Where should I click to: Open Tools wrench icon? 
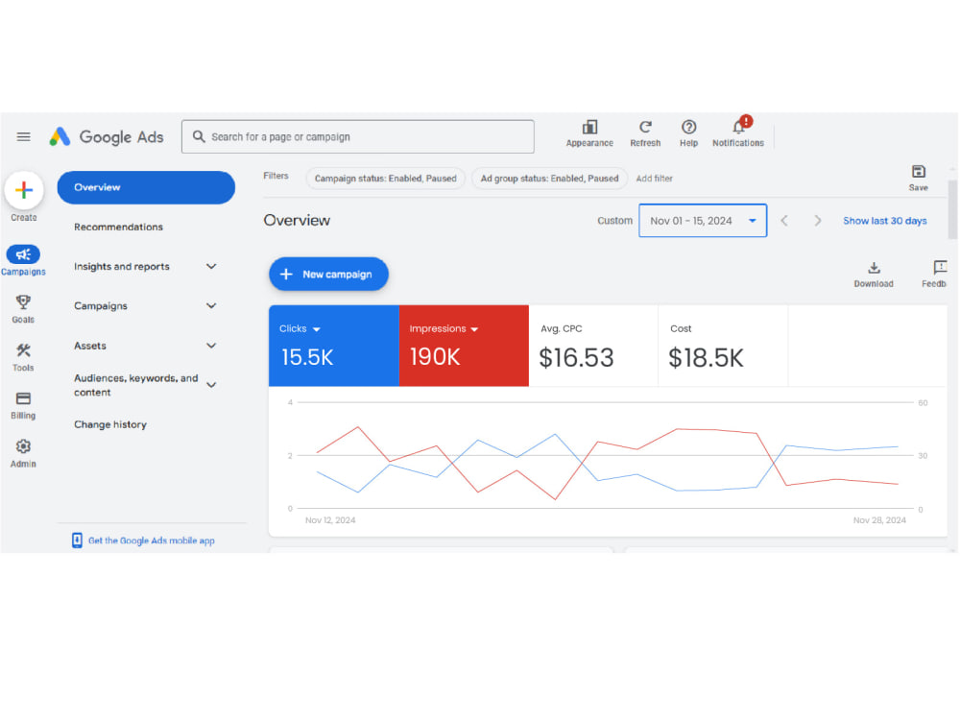click(23, 350)
